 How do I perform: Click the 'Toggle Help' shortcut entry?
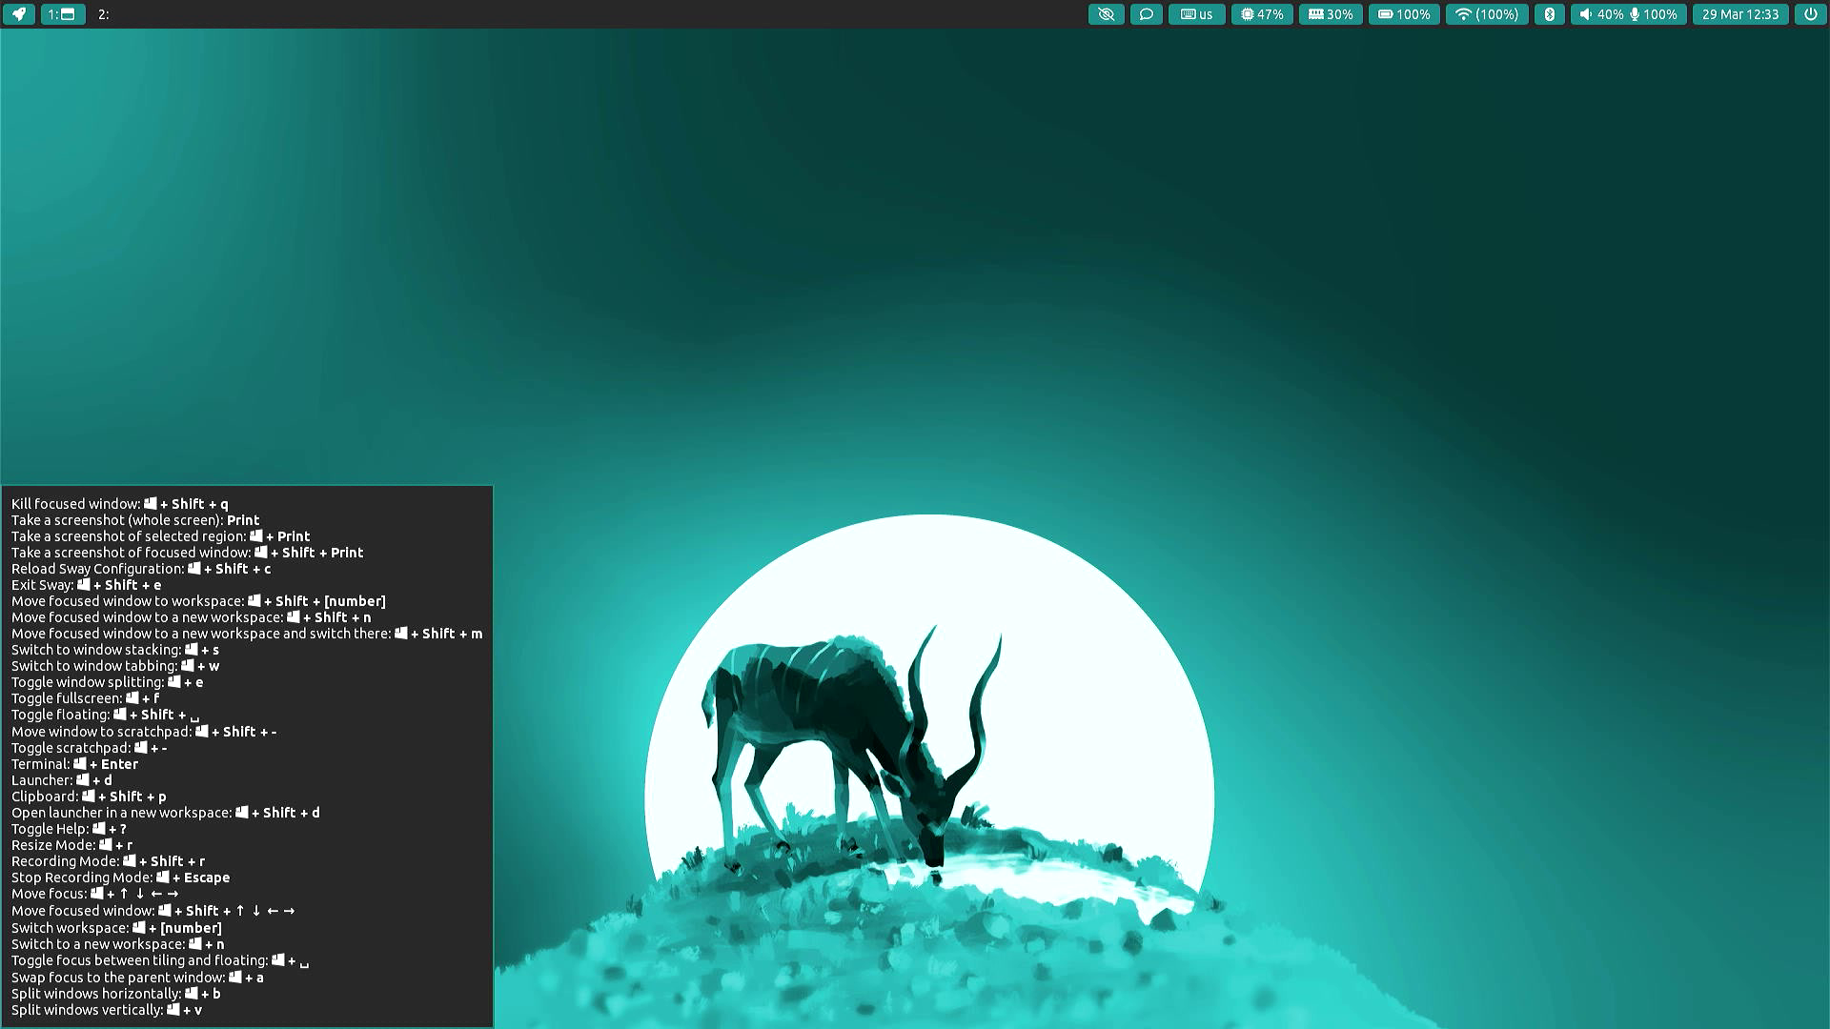coord(69,829)
